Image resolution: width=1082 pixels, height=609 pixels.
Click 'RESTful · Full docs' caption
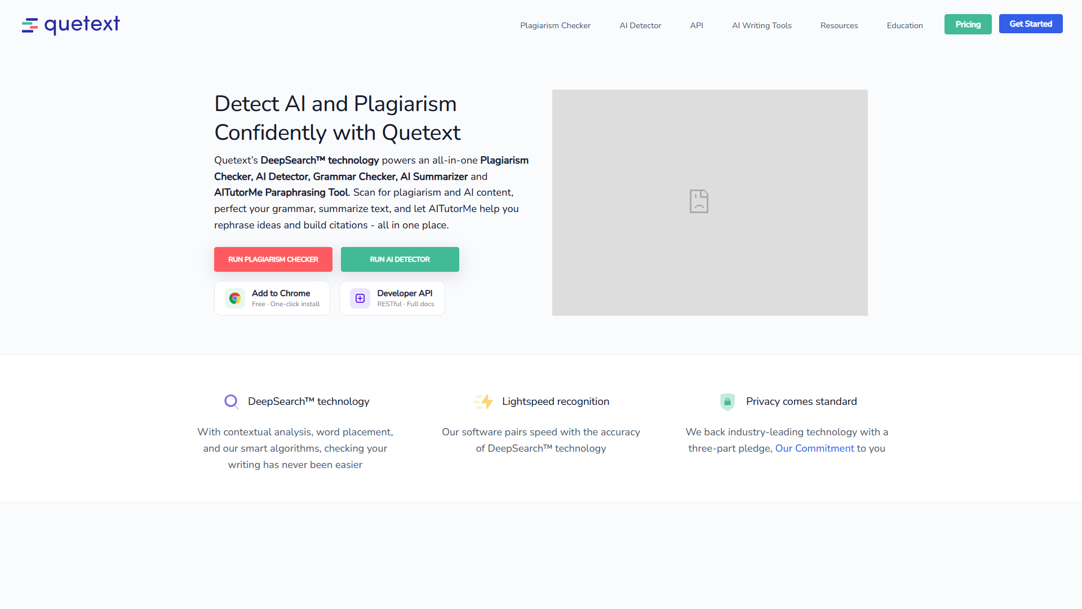tap(406, 304)
